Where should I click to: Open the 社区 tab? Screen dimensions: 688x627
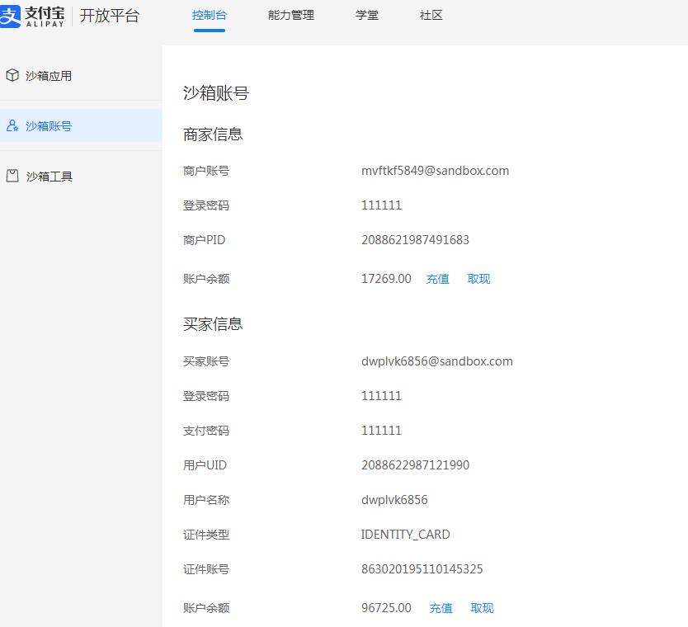point(429,14)
